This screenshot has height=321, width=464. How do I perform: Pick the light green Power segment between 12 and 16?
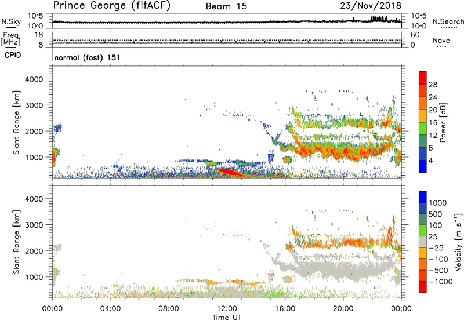coord(423,128)
